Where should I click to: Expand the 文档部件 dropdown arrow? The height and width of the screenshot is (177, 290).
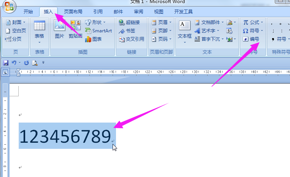(222, 22)
